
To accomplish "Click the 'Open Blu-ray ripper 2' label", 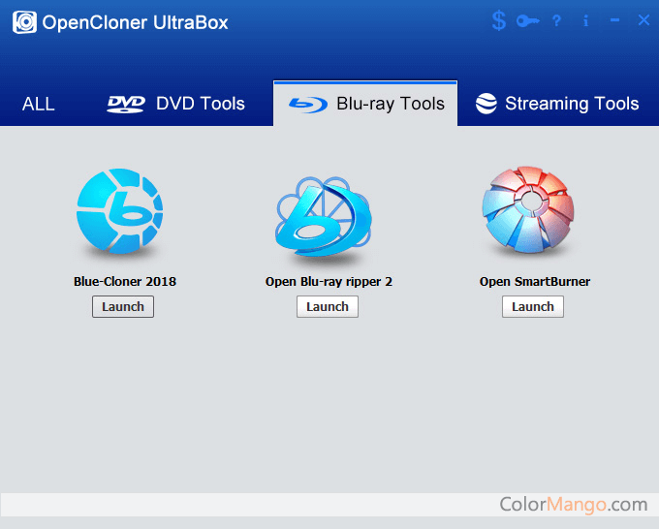I will [329, 282].
